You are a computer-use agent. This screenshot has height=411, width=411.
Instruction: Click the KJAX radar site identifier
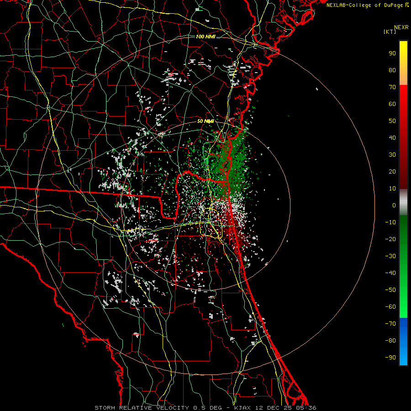coord(243,408)
